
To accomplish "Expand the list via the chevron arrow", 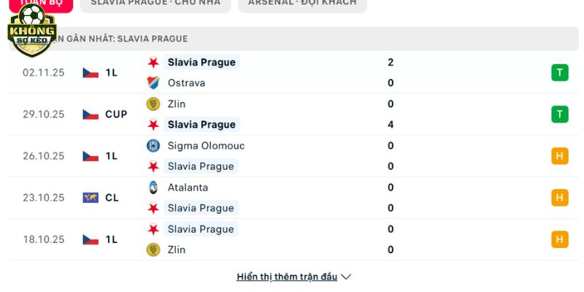I will click(346, 277).
